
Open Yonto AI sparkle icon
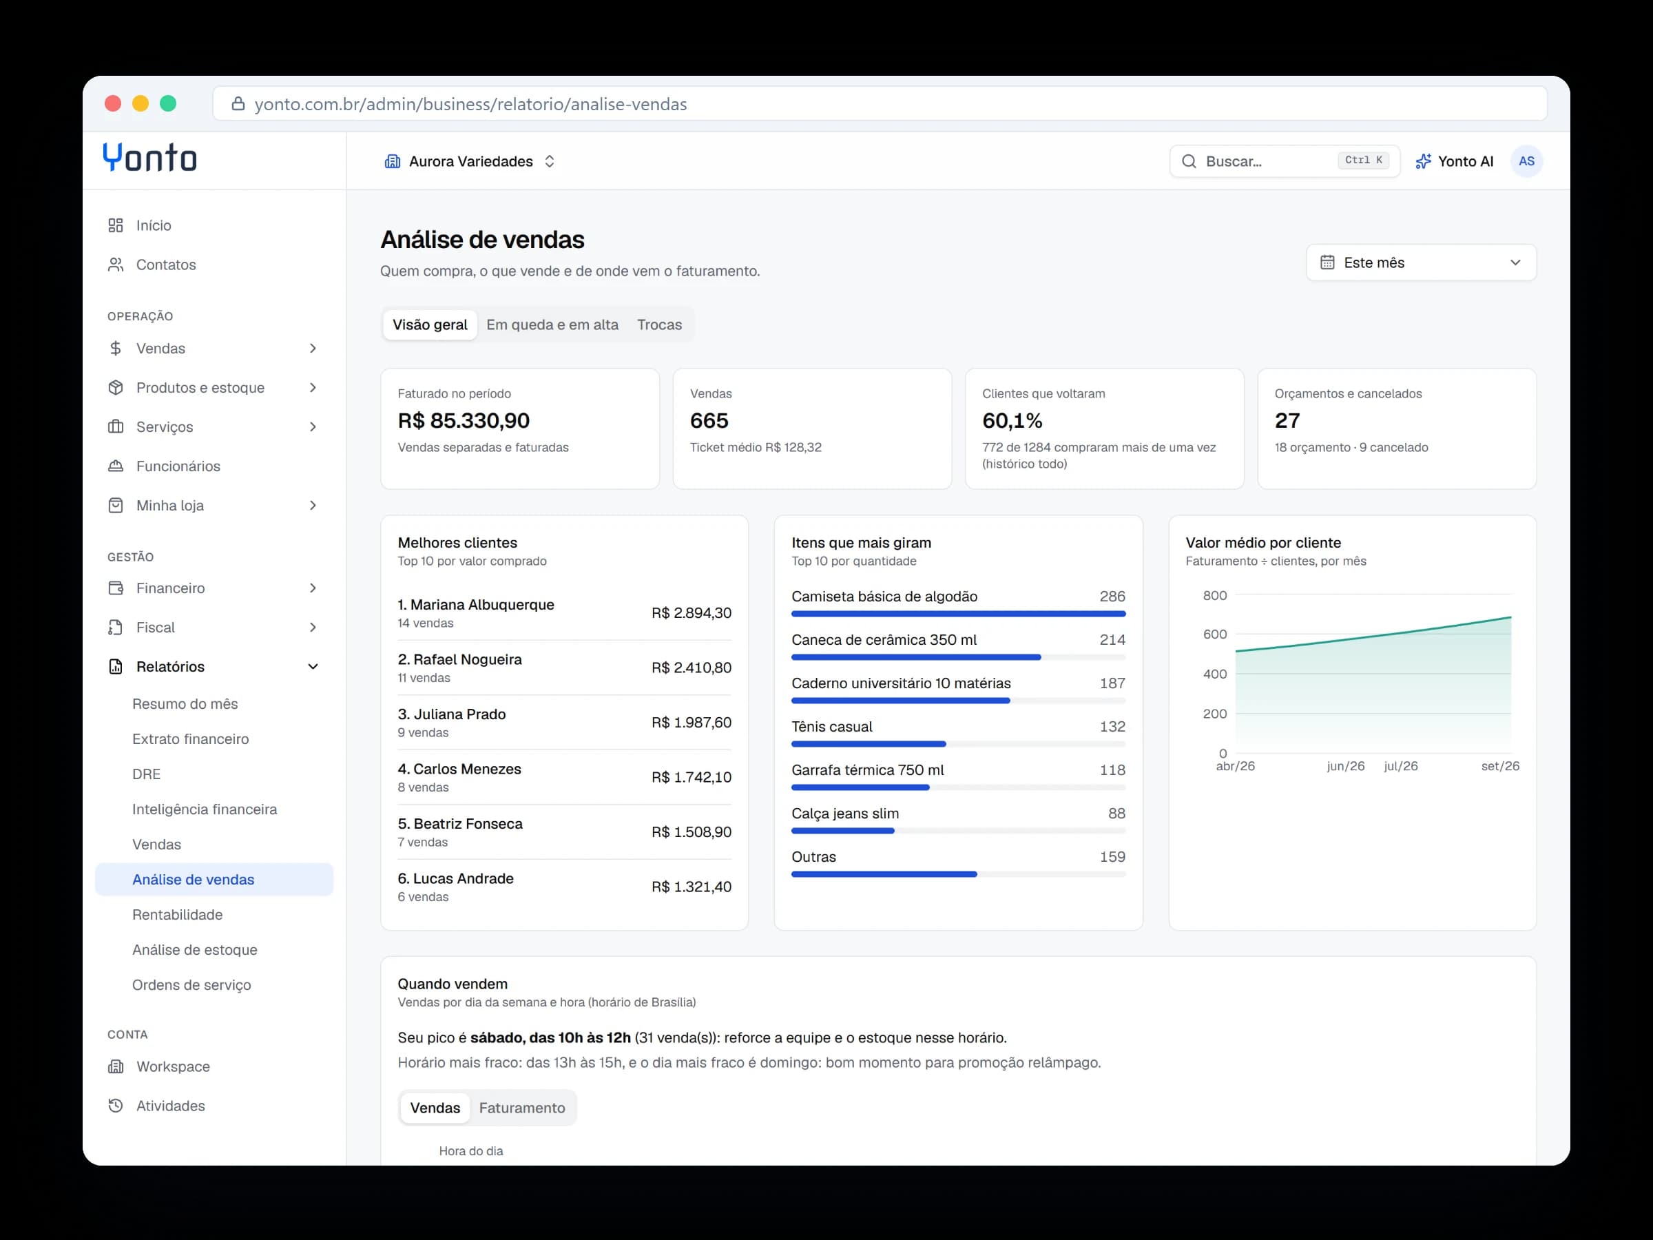click(1423, 161)
